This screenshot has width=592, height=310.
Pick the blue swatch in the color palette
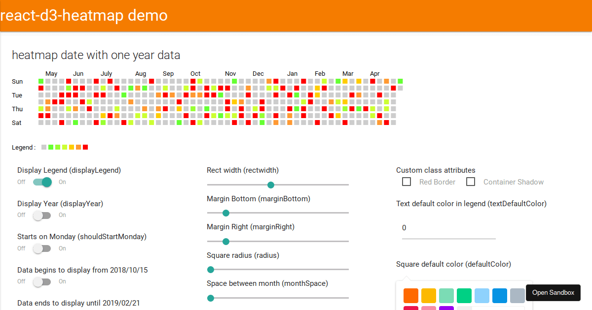click(499, 295)
